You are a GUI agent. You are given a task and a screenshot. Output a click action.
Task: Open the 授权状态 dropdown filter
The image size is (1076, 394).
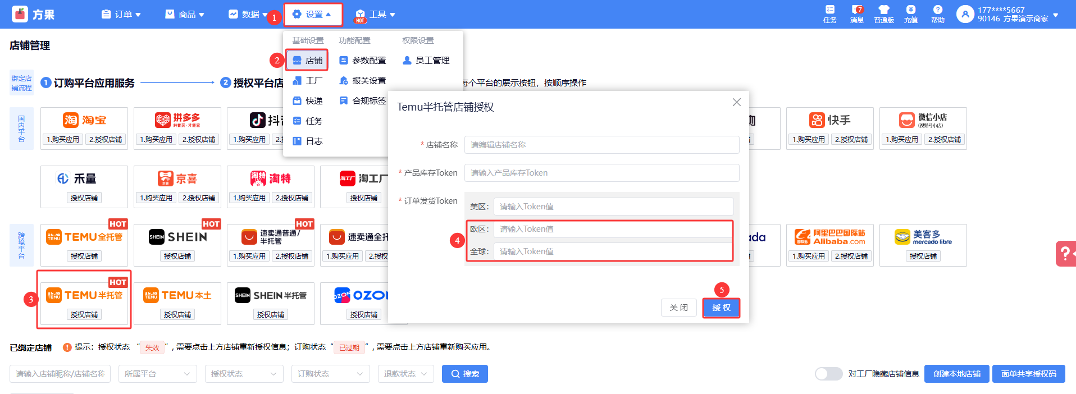244,374
